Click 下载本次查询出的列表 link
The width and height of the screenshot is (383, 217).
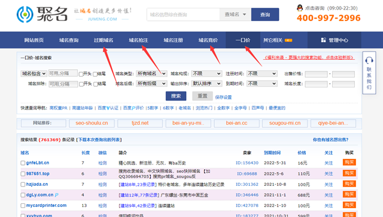click(99, 140)
